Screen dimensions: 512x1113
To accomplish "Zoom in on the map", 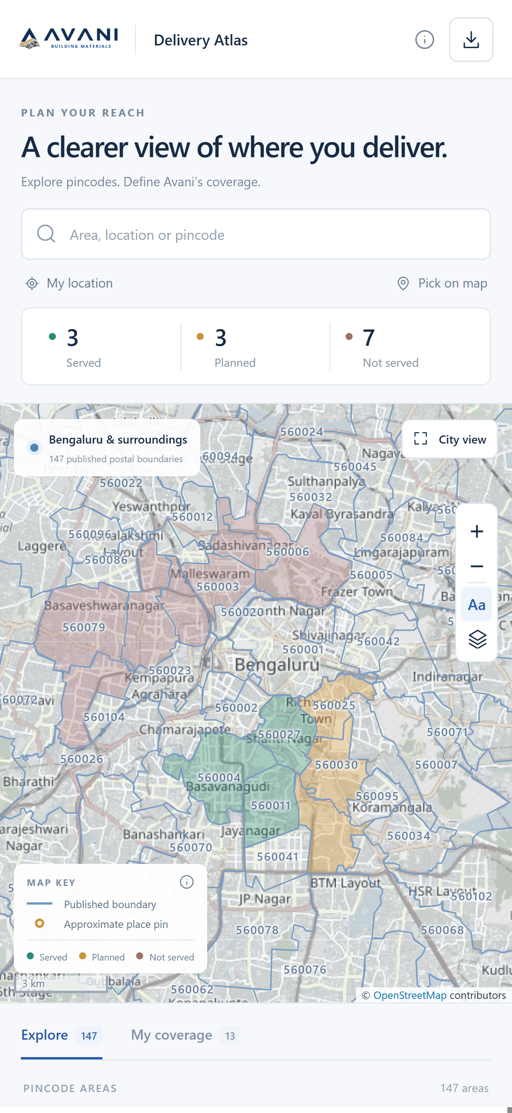I will coord(477,531).
